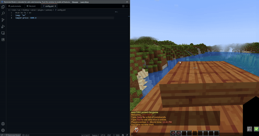Click the lawyer-price value 5000.0
Image resolution: width=259 pixels, height=136 pixels.
pos(33,18)
